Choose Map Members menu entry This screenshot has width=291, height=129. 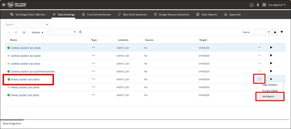270,85
